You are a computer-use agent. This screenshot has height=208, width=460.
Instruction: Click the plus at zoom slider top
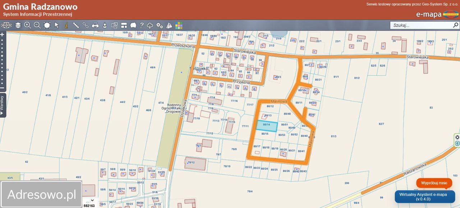click(2, 35)
